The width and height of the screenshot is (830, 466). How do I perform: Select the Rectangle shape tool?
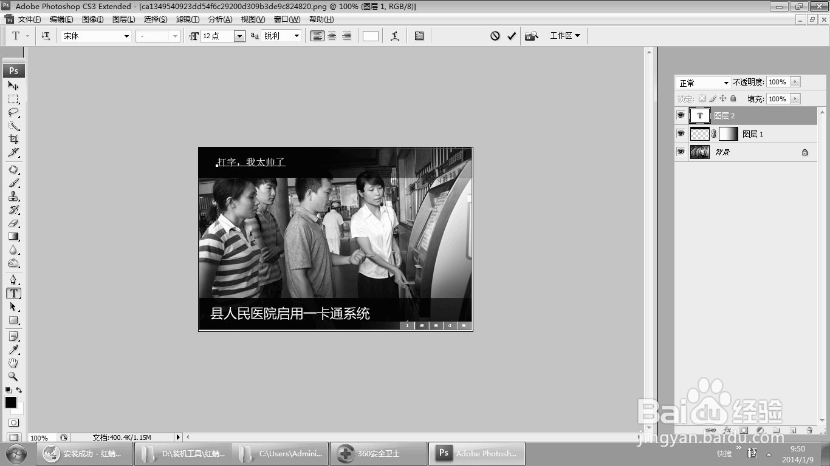point(13,320)
